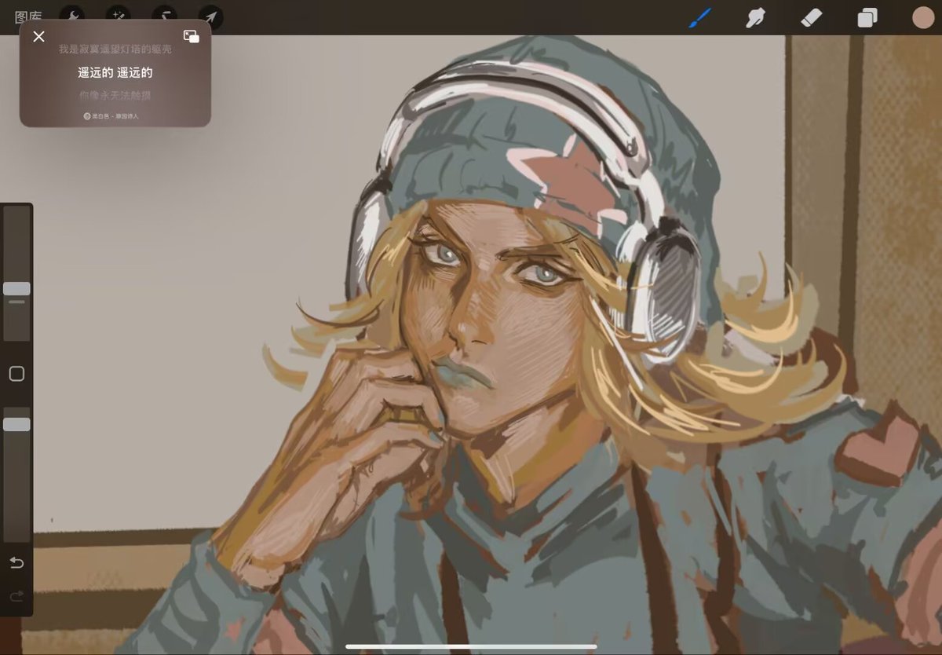Tap the square Modify button in sidebar
The image size is (942, 655).
click(x=16, y=374)
